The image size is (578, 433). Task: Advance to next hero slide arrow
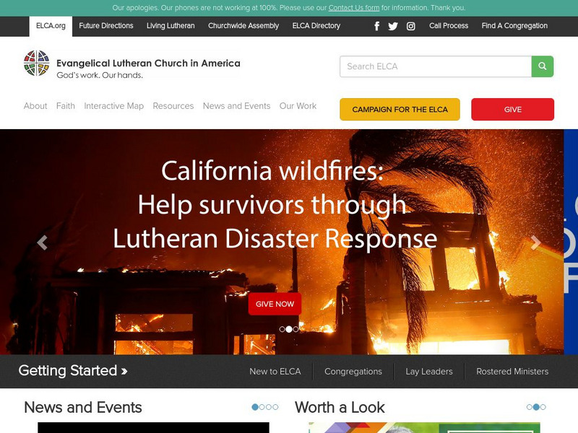[x=535, y=242]
